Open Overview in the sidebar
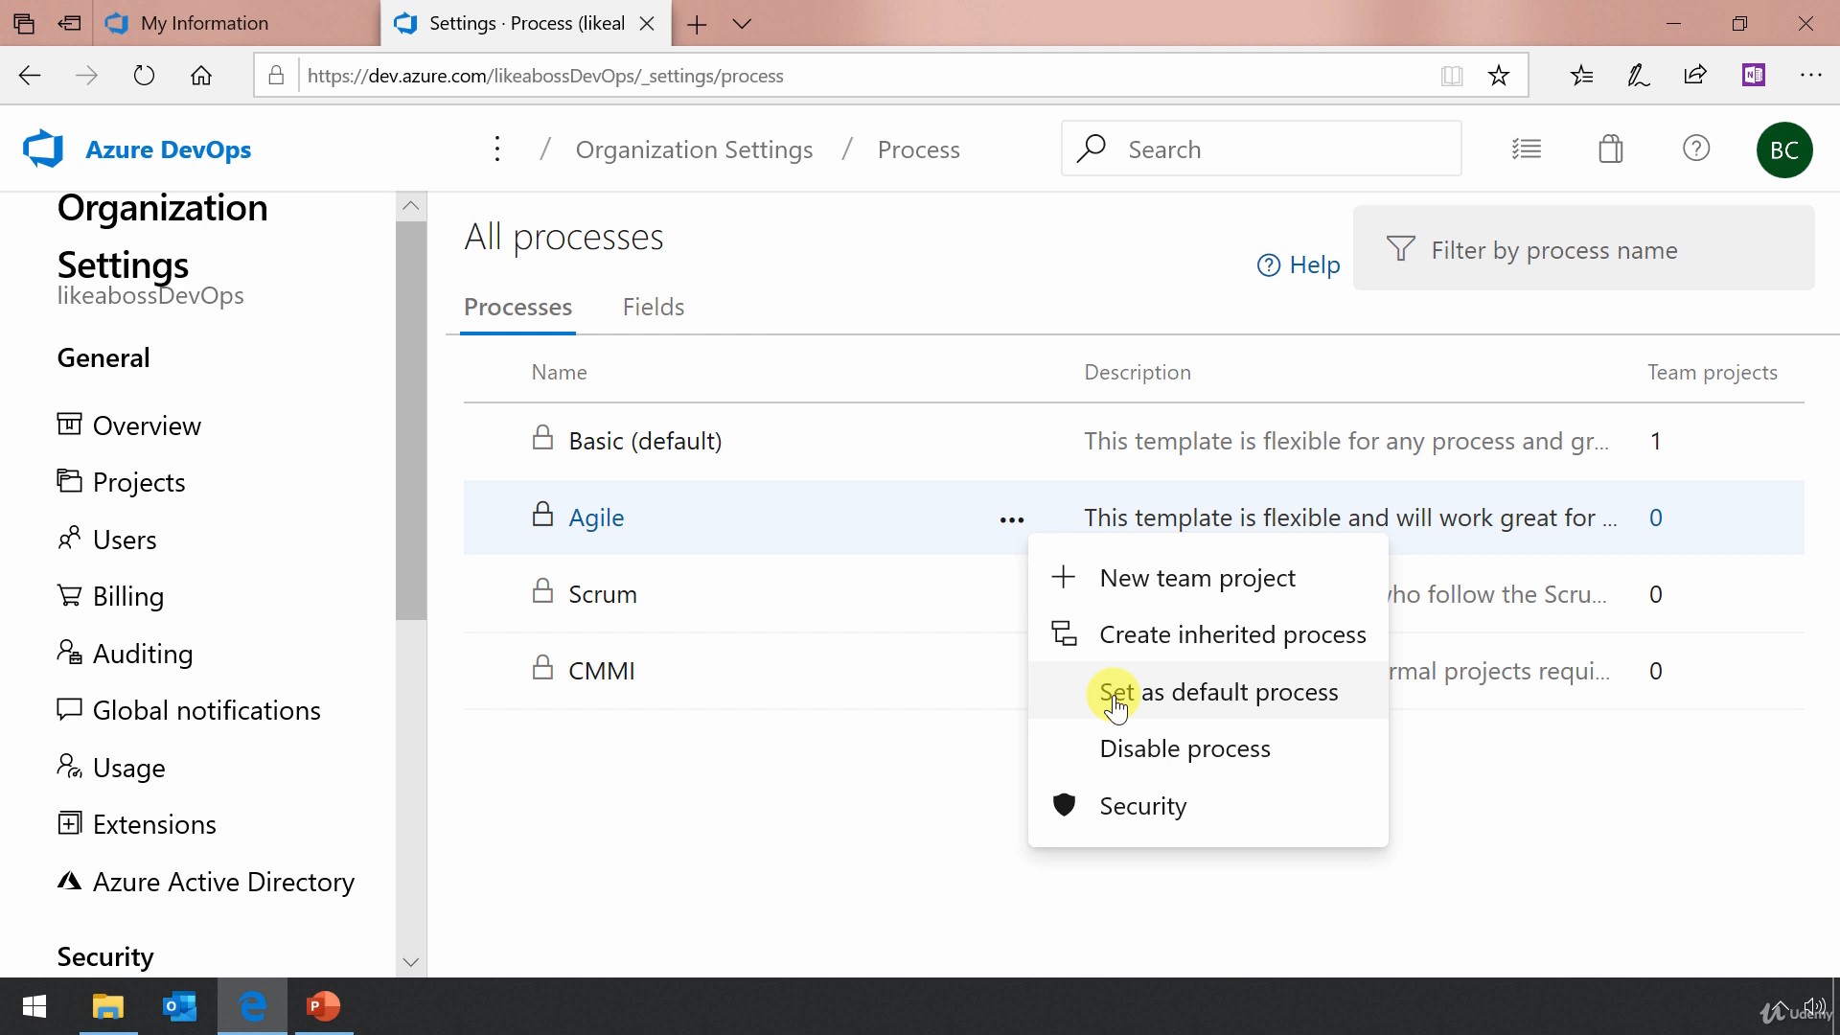The height and width of the screenshot is (1035, 1840). point(129,425)
